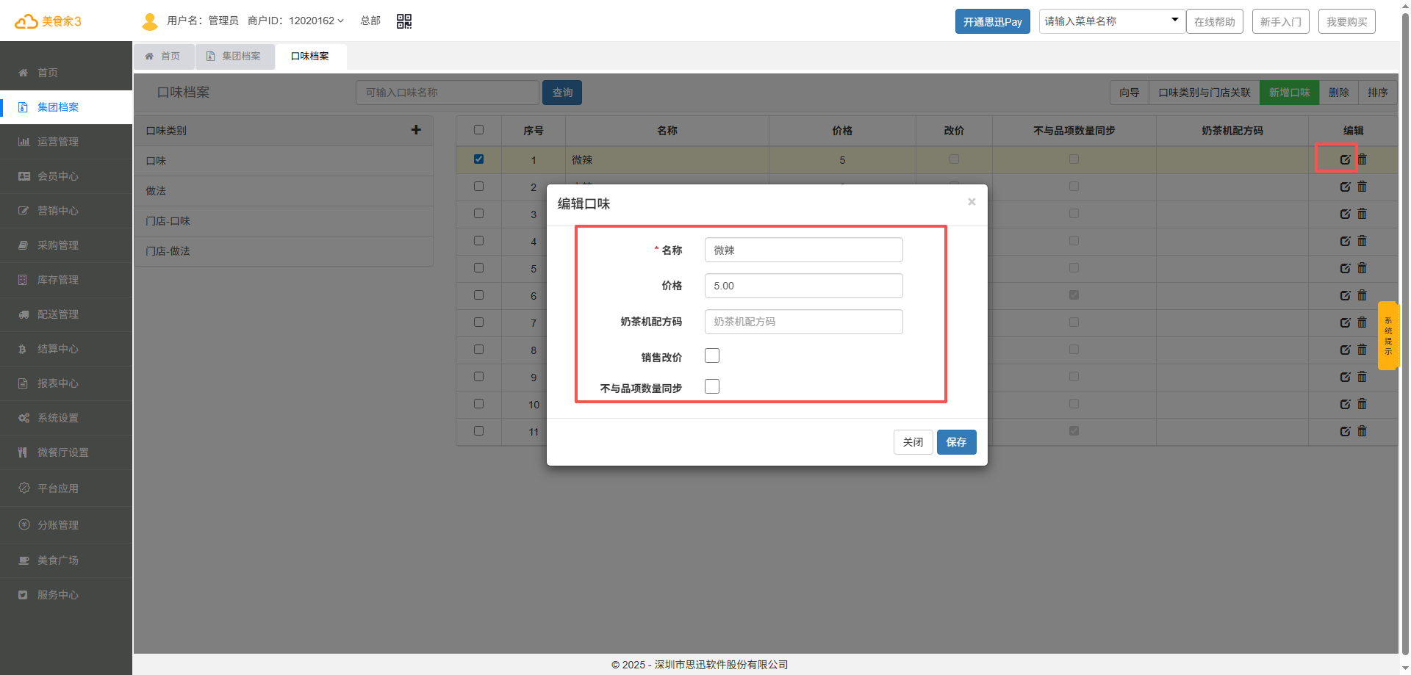Click the yellow 系统提示 side panel tab
The height and width of the screenshot is (675, 1411).
(x=1387, y=336)
